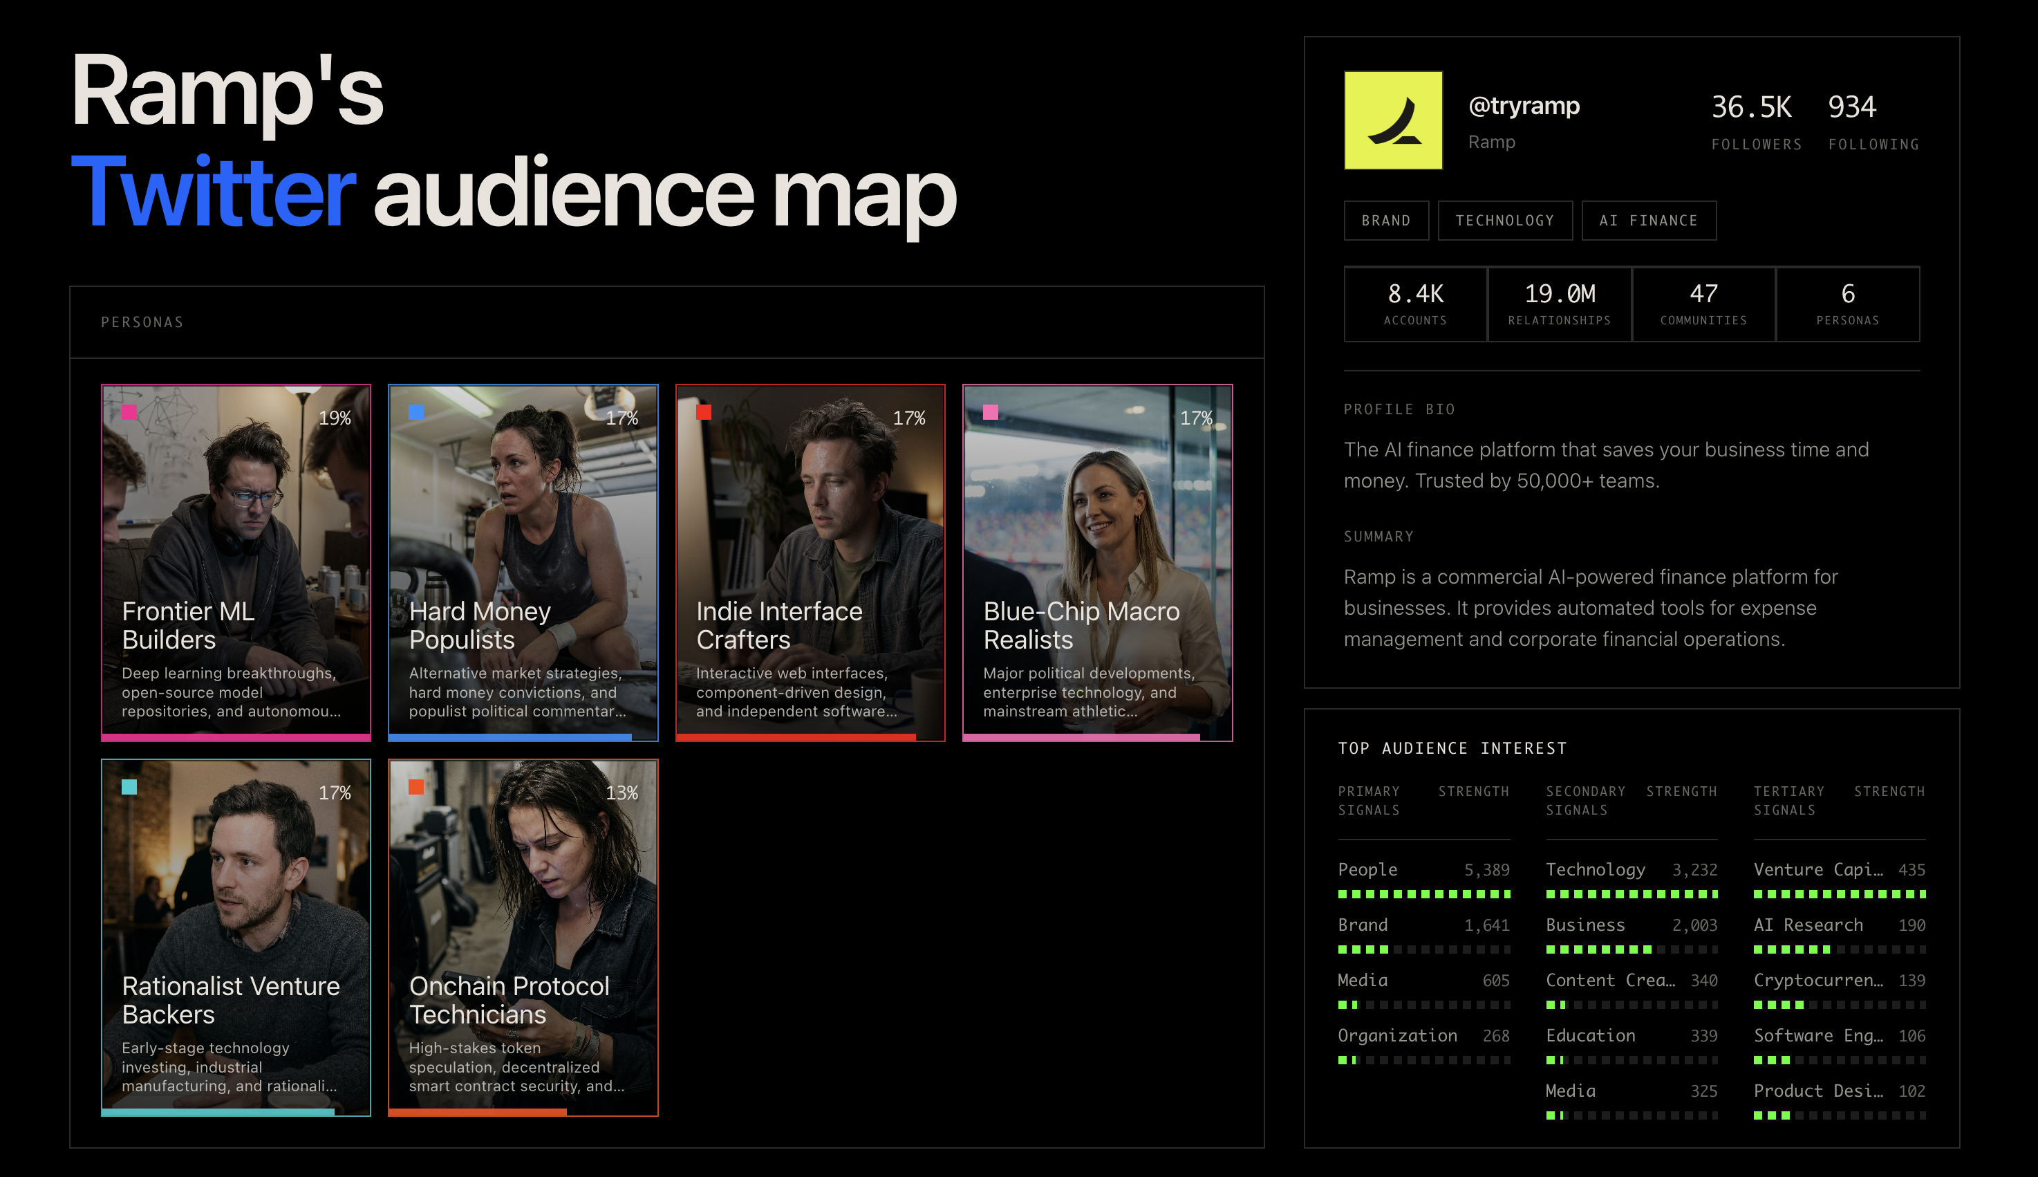The width and height of the screenshot is (2038, 1177).
Task: Click the AI Research strength bar
Action: [x=1839, y=949]
